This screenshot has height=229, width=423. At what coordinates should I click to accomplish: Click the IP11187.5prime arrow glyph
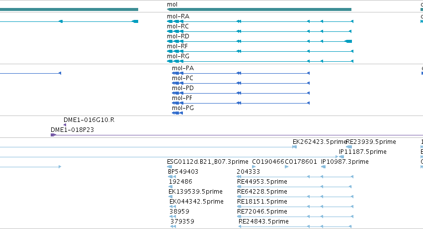click(341, 157)
